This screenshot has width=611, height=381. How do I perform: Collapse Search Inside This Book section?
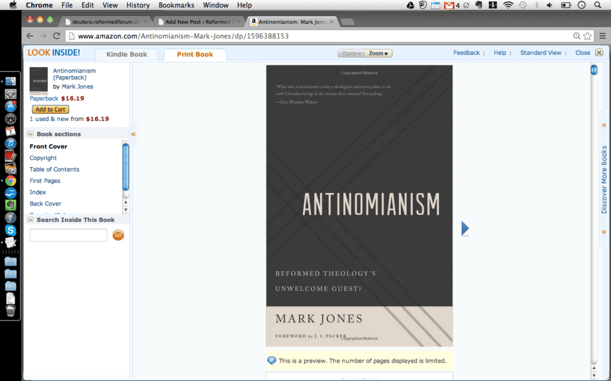(x=31, y=220)
